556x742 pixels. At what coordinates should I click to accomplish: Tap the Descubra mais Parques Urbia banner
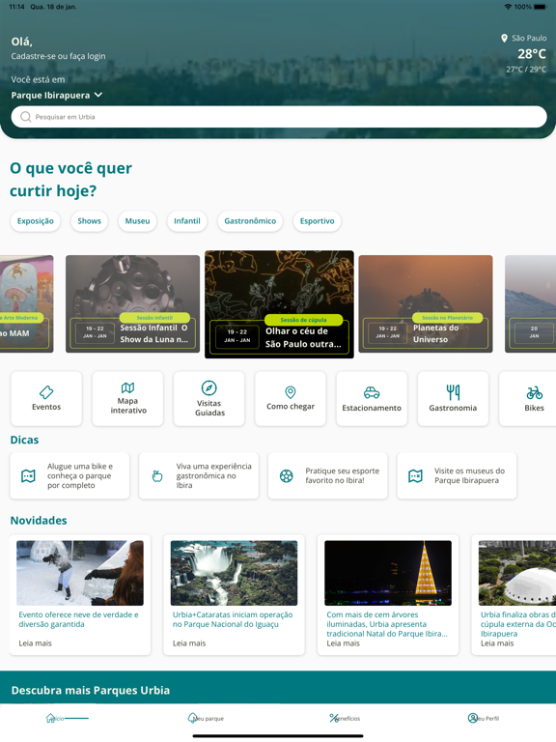(278, 687)
